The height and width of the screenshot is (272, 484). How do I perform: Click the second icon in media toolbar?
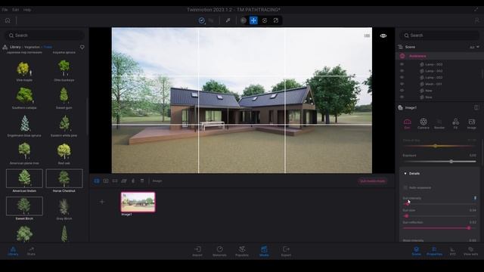[106, 181]
